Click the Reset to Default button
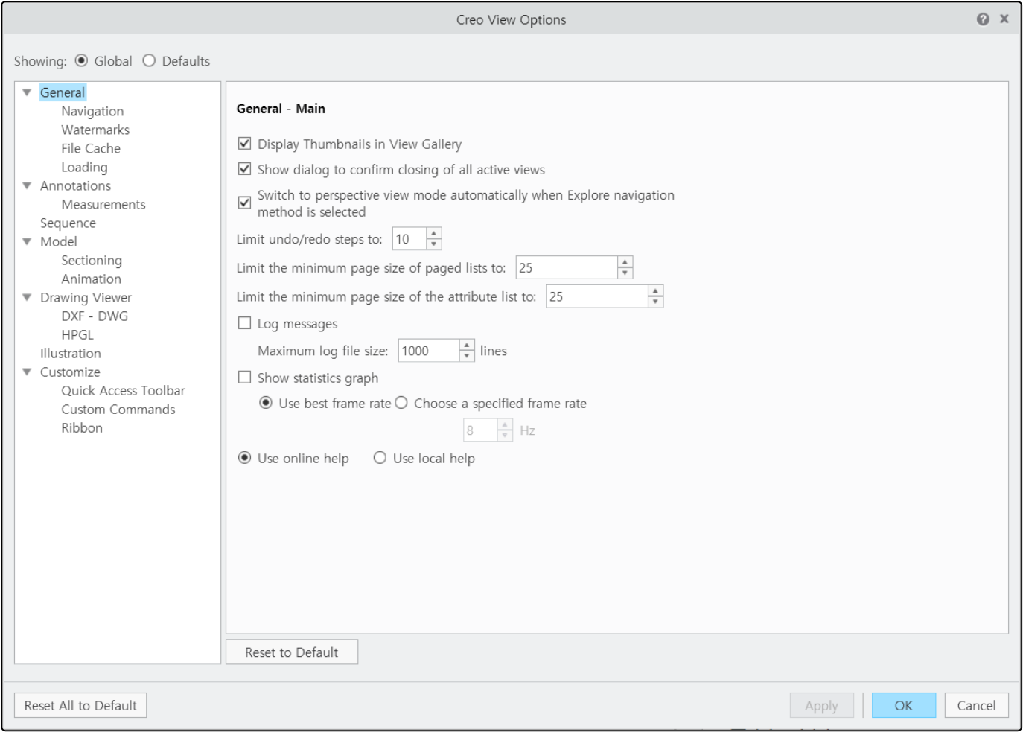The image size is (1023, 732). (x=292, y=652)
